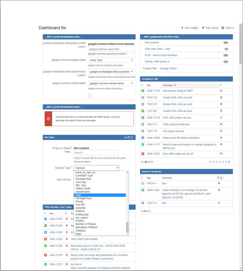Click the SYSI - server hosts inventory filter
This screenshot has width=243, height=271.
point(161,55)
